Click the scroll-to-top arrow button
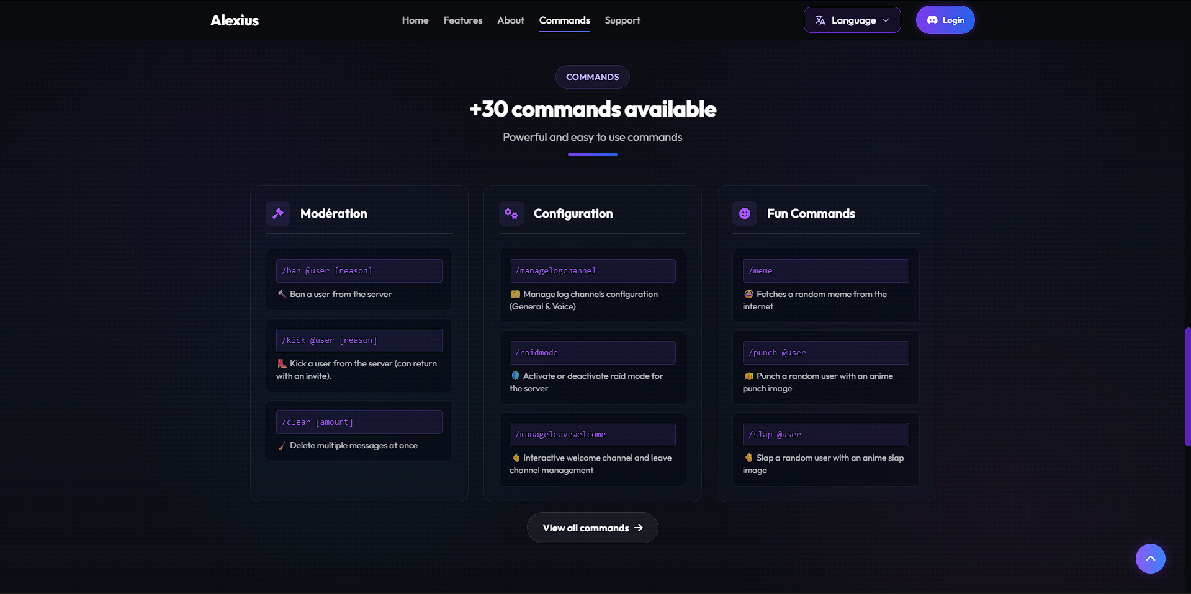Viewport: 1191px width, 594px height. pos(1150,558)
